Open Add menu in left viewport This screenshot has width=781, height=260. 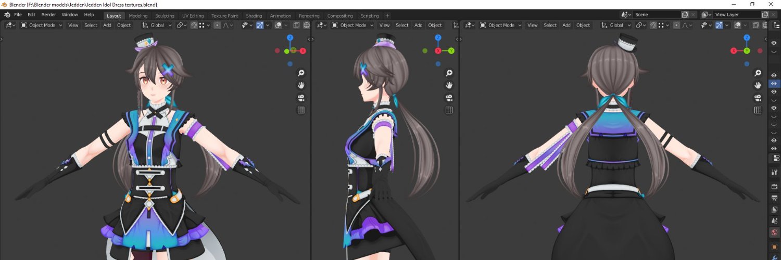point(107,25)
